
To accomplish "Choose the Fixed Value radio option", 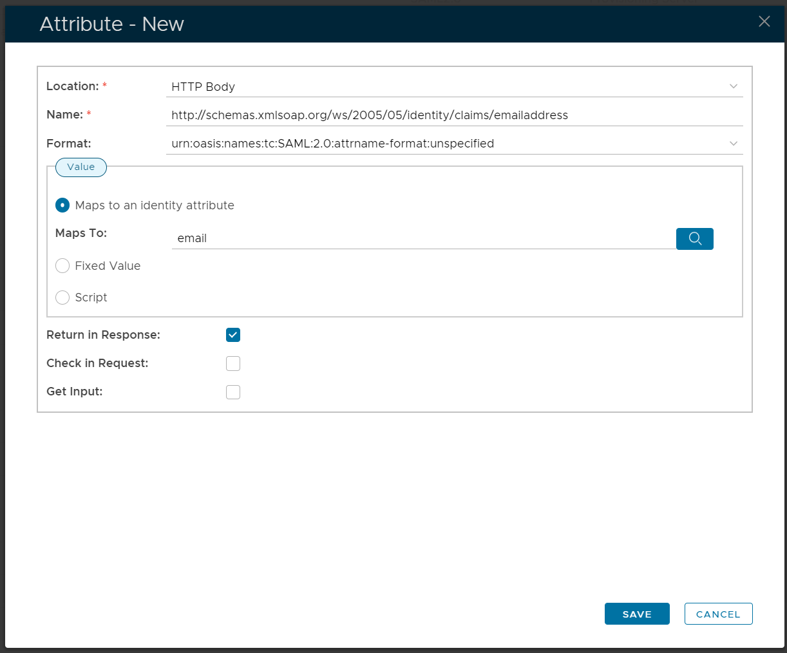I will coord(62,266).
